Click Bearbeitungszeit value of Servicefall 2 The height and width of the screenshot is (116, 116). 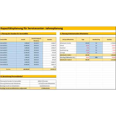[x=36, y=46]
